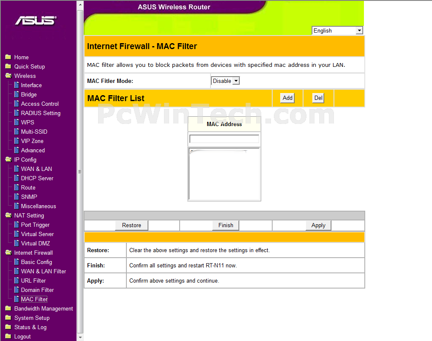The height and width of the screenshot is (341, 432).
Task: Click the DHCP Server page icon
Action: (x=16, y=178)
